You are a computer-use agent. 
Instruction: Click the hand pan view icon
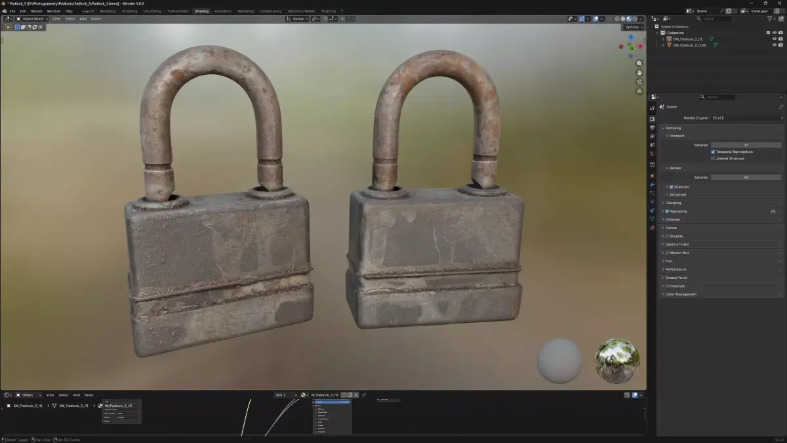pyautogui.click(x=639, y=73)
